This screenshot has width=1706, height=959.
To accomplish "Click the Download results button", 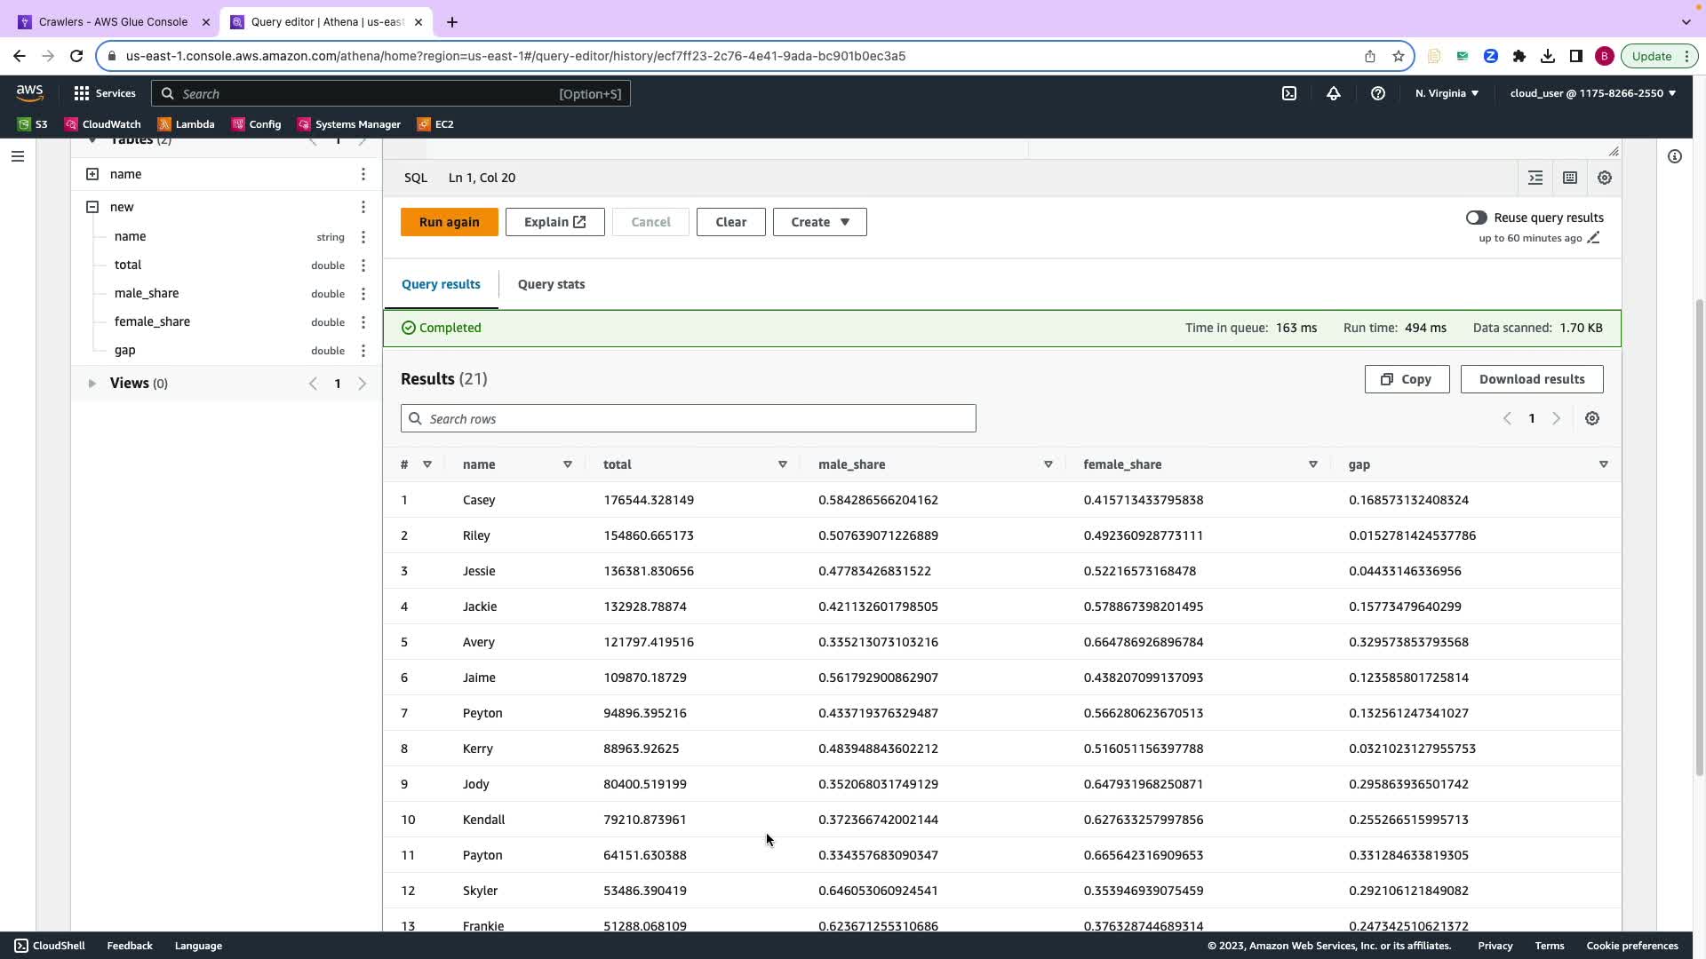I will click(1531, 379).
